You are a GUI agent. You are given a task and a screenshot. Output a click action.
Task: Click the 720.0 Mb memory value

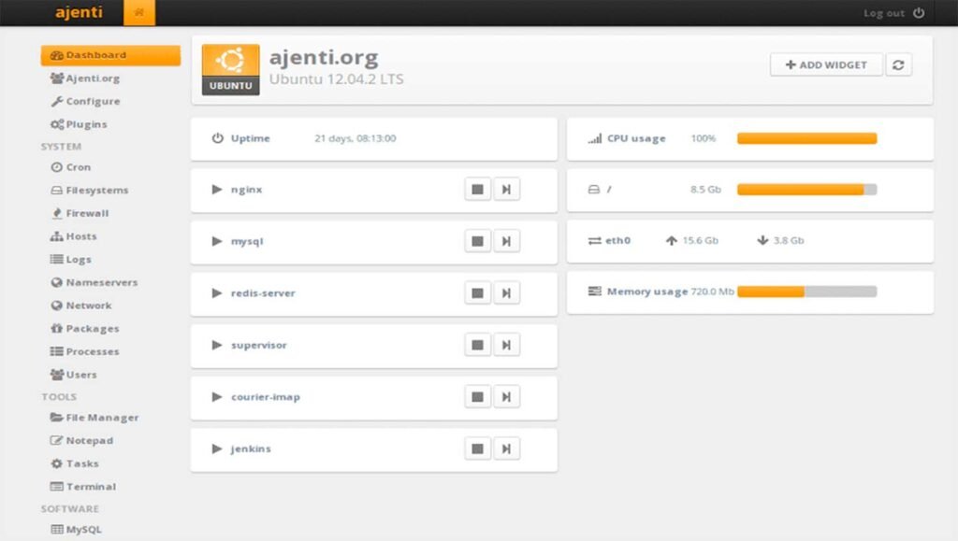[712, 292]
